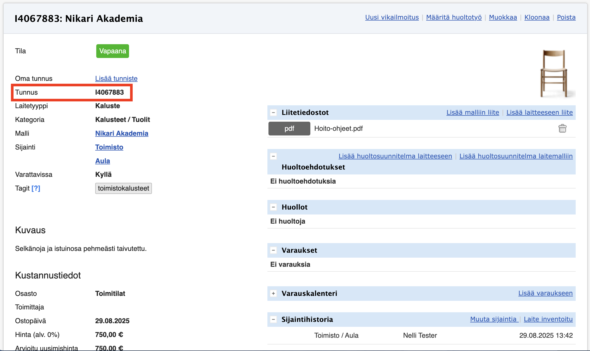The width and height of the screenshot is (590, 351).
Task: Select Määritä huoltotyö in header actions
Action: pos(454,17)
